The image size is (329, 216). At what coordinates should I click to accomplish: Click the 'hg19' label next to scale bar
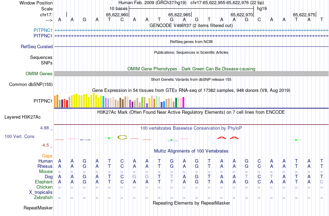[262, 9]
